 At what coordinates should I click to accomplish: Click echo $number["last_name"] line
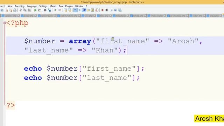(82, 78)
